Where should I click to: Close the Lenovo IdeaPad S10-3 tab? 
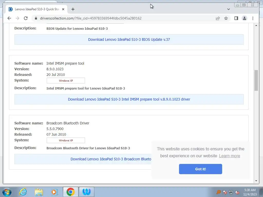coord(63,9)
